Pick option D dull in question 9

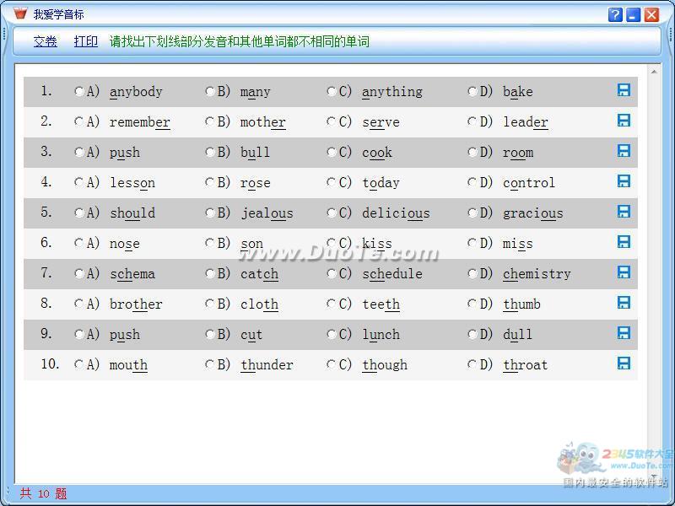[x=472, y=334]
